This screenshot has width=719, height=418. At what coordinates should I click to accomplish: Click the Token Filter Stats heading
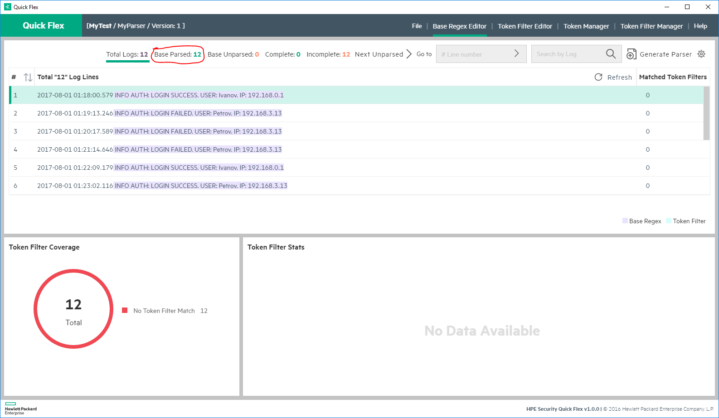click(x=276, y=247)
